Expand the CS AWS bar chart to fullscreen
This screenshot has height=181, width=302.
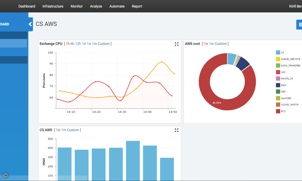177,130
